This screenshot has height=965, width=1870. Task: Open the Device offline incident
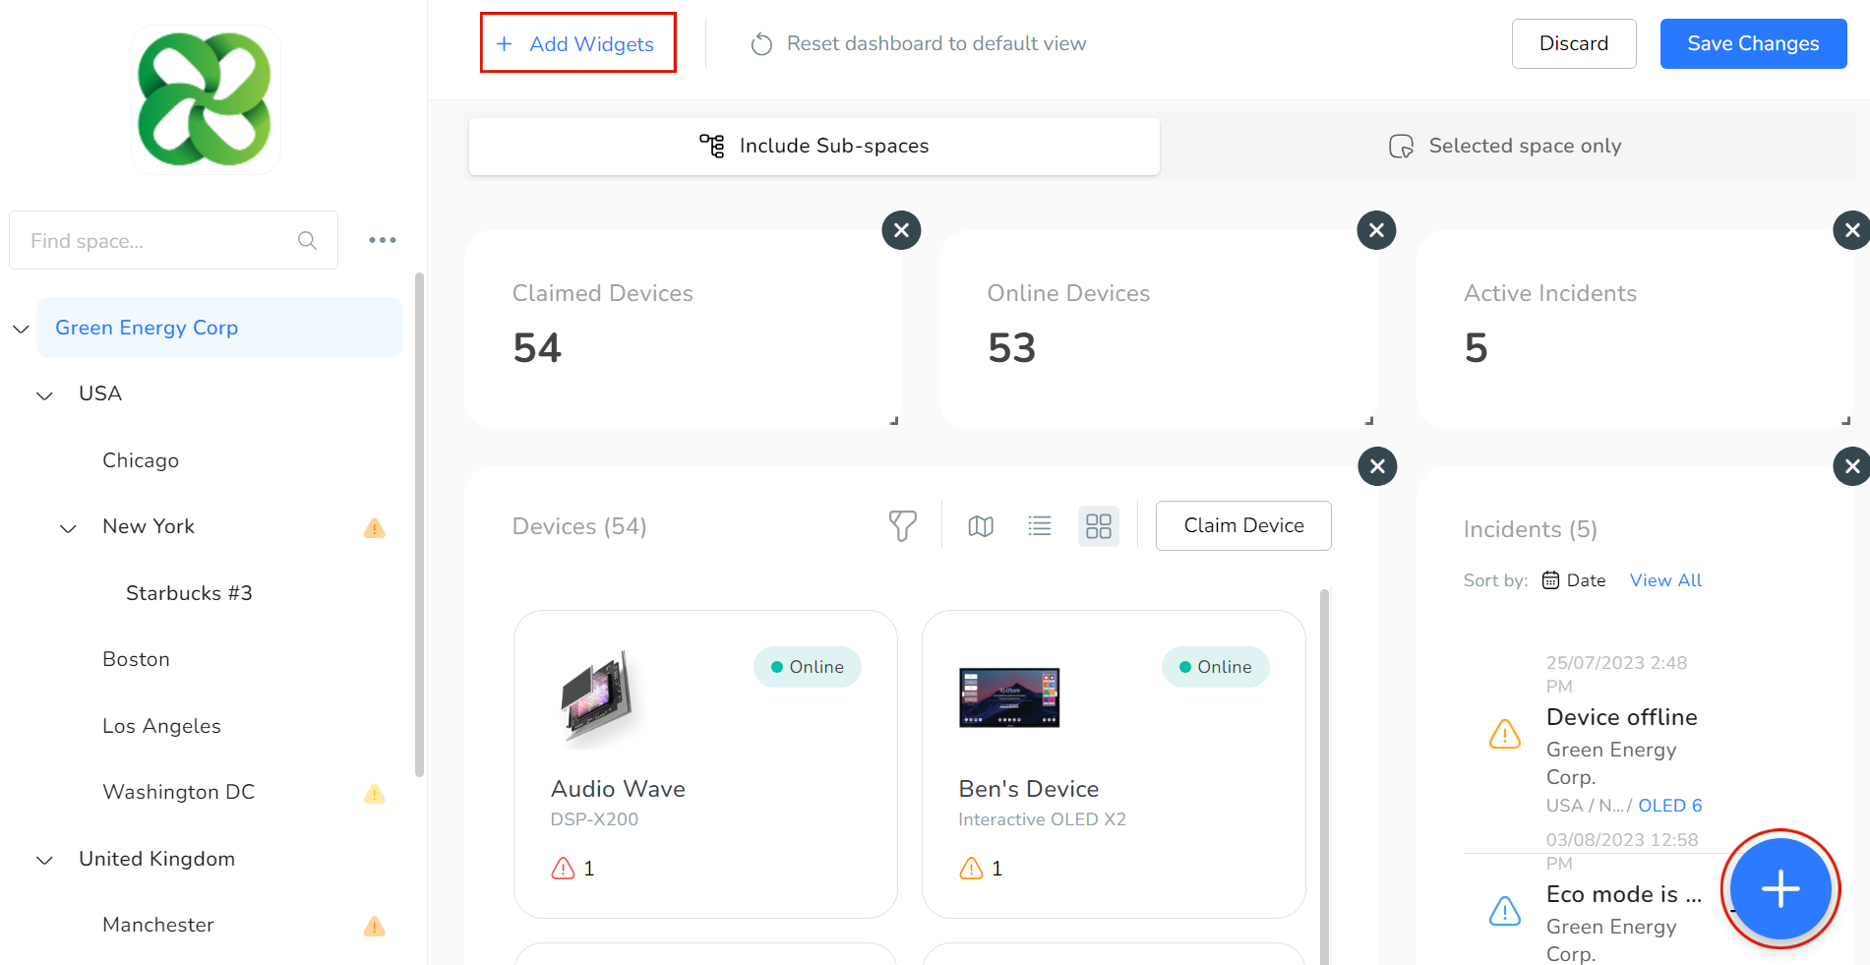tap(1622, 717)
